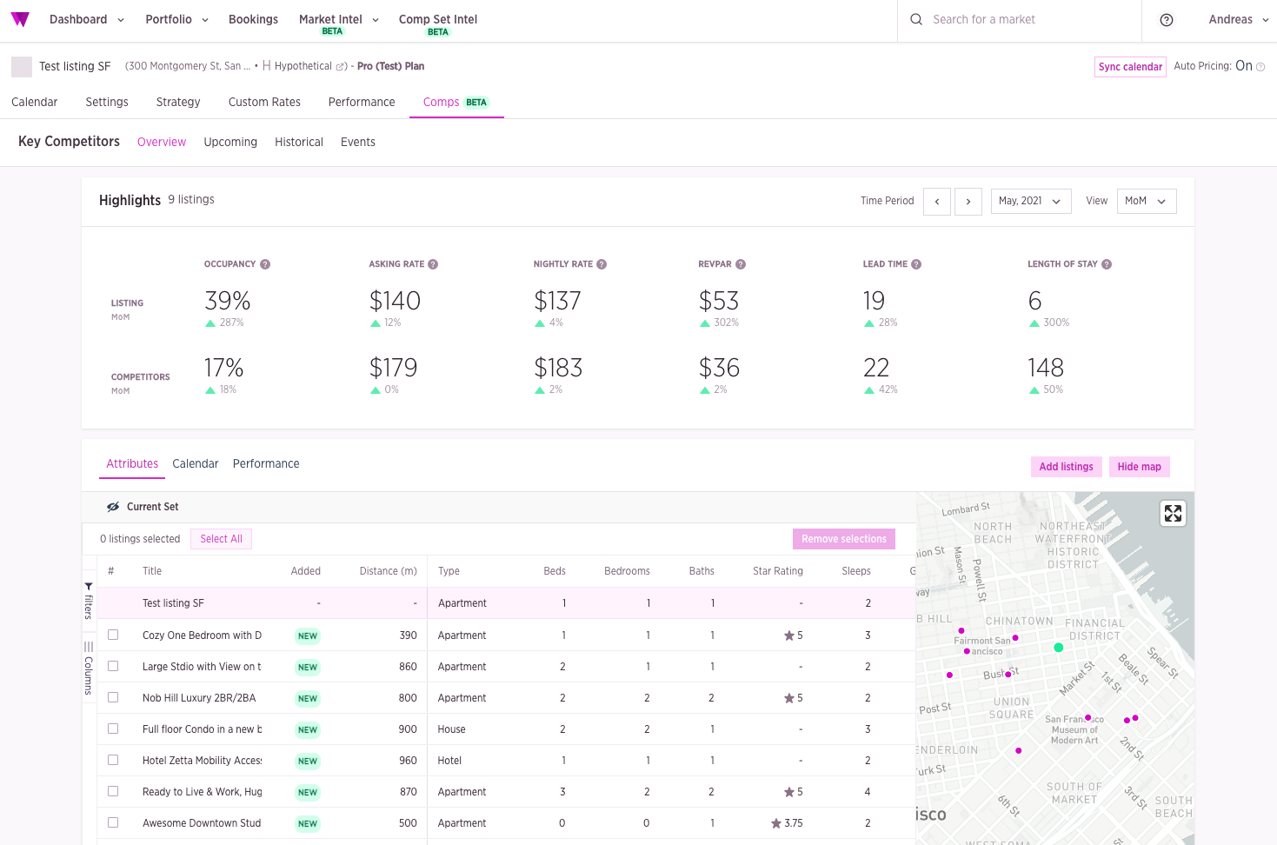Sort by the Bedrooms column header

click(627, 571)
